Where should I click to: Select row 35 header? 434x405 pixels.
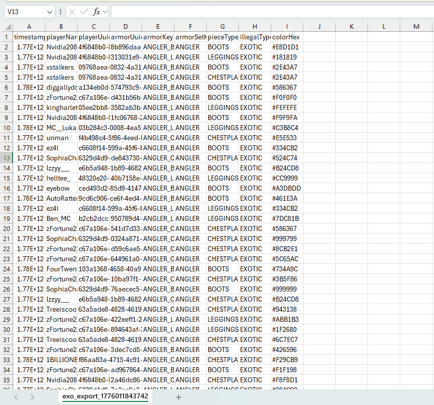point(7,380)
